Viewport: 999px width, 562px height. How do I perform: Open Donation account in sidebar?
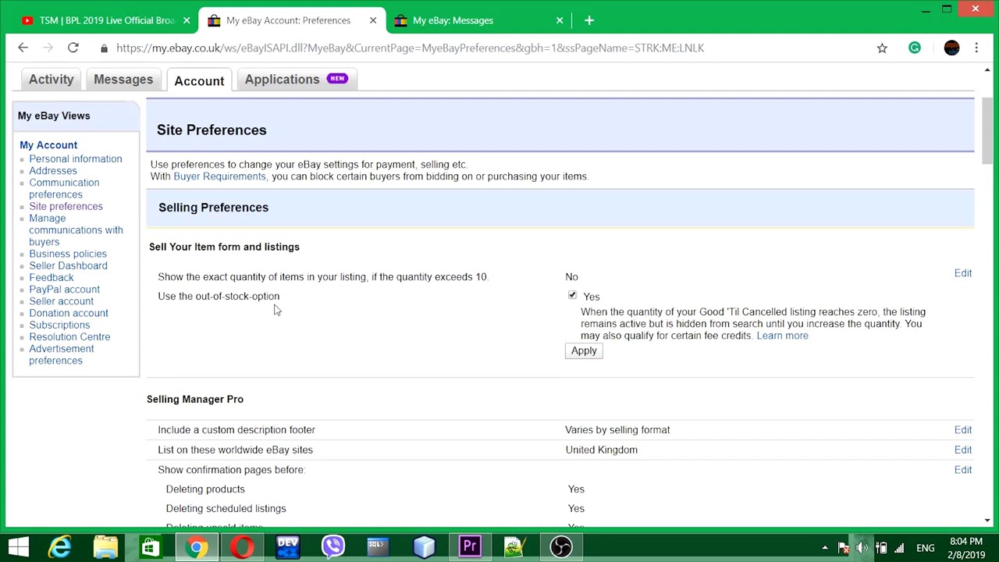pyautogui.click(x=69, y=313)
